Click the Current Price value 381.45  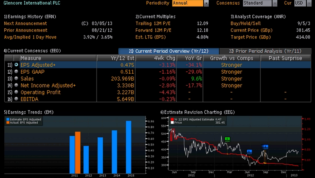point(303,30)
